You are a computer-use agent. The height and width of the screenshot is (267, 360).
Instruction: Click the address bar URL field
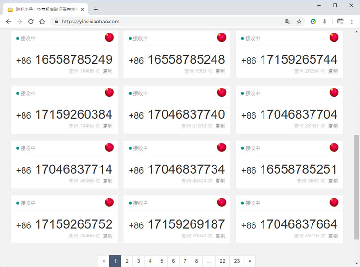coord(168,22)
